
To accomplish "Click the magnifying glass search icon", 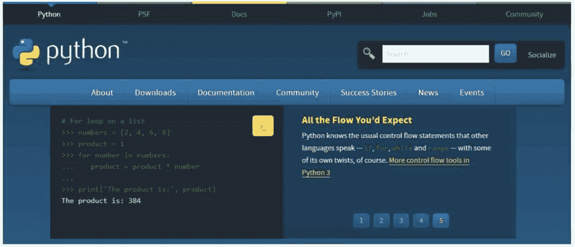I will click(x=369, y=54).
